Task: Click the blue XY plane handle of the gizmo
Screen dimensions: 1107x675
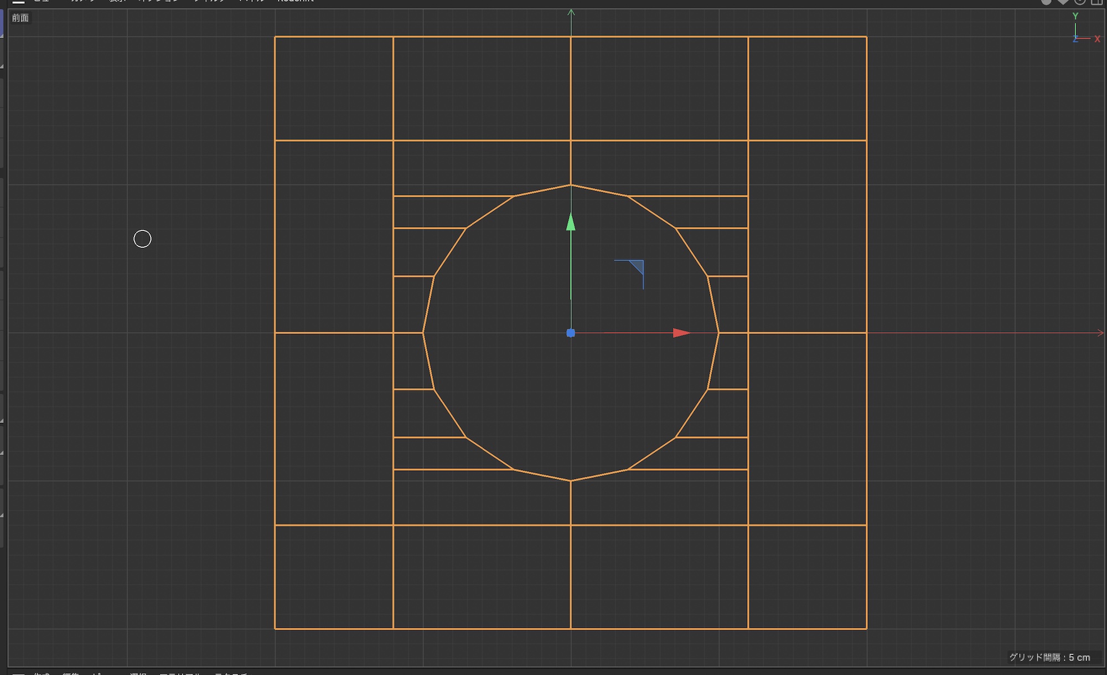Action: tap(637, 266)
